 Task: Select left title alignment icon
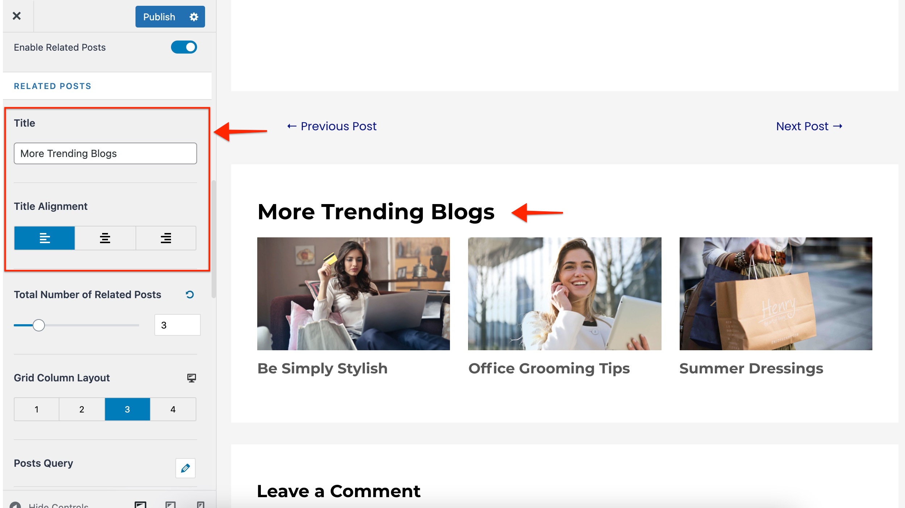click(x=45, y=238)
